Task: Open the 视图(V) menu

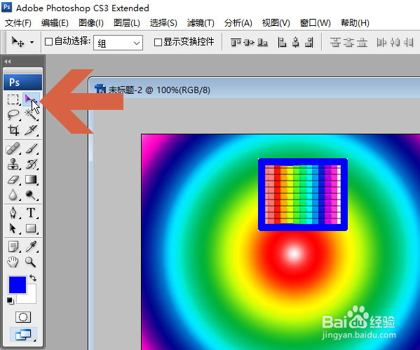Action: point(276,23)
